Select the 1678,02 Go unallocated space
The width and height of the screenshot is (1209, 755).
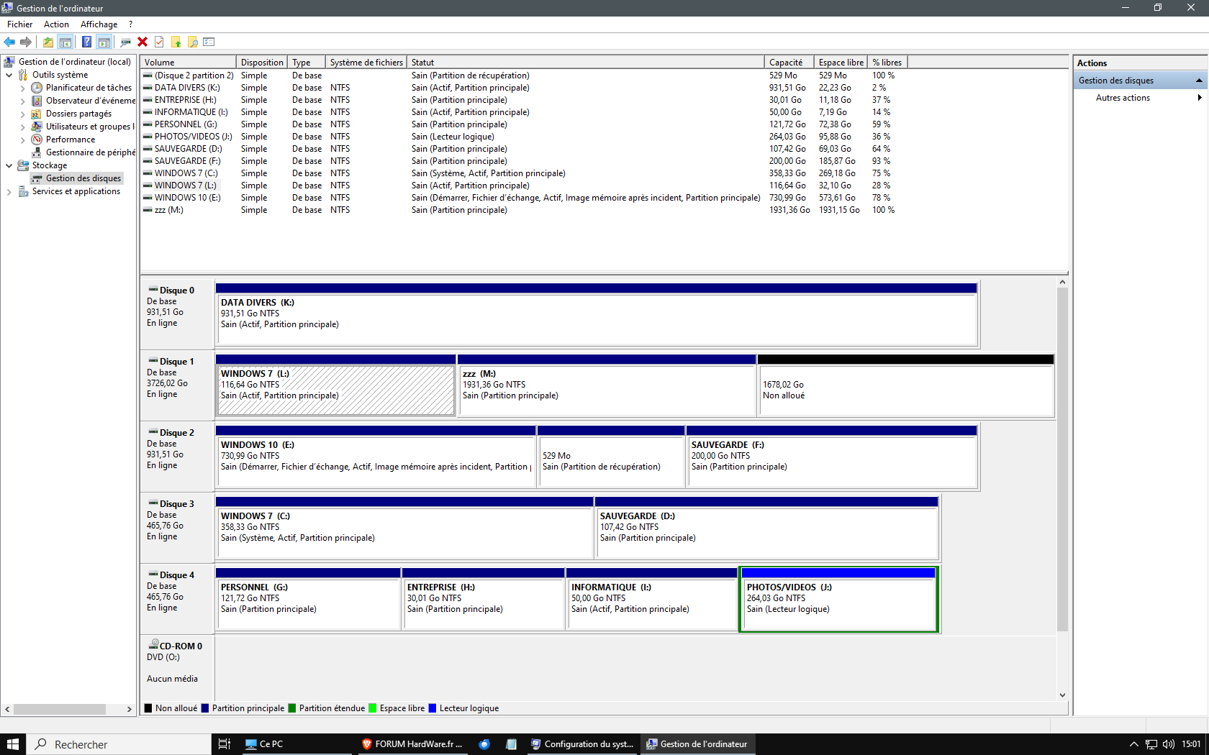(906, 385)
